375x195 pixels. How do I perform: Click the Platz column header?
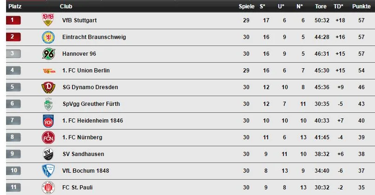coord(15,6)
